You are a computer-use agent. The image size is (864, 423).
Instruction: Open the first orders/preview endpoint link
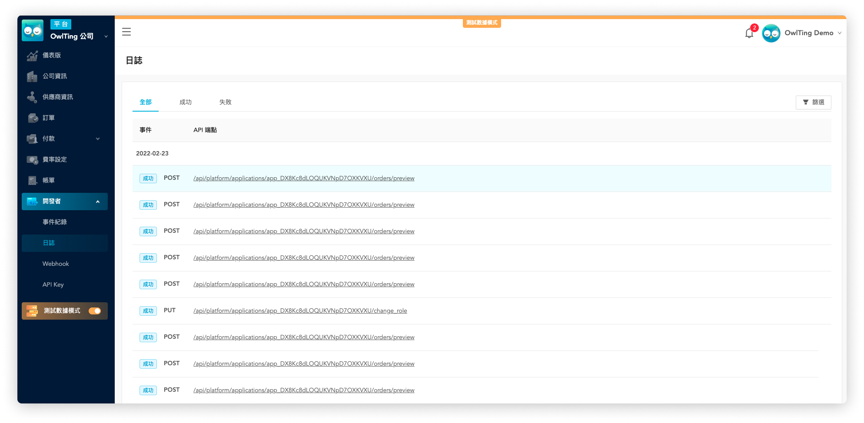(304, 178)
